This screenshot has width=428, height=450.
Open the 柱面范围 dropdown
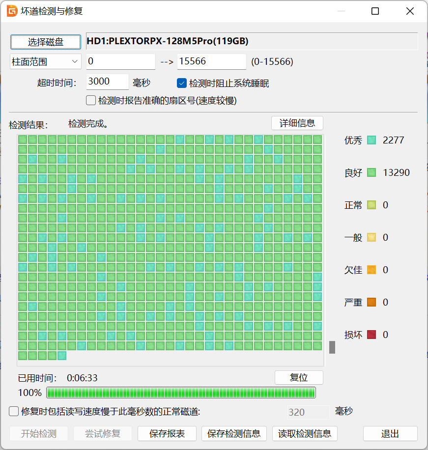(x=45, y=61)
